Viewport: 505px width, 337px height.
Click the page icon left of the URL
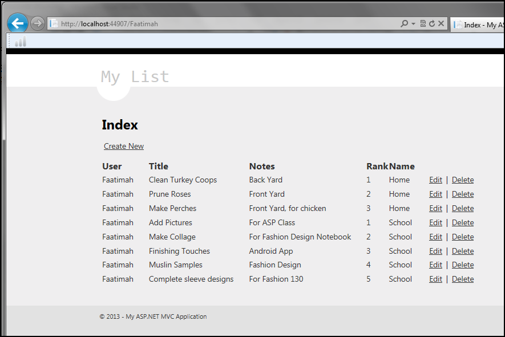point(54,24)
